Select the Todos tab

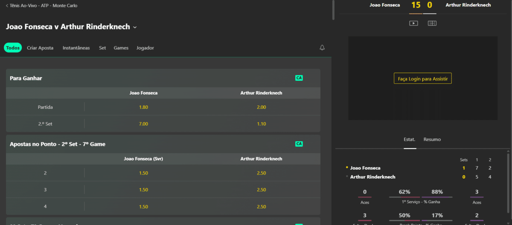tap(13, 48)
